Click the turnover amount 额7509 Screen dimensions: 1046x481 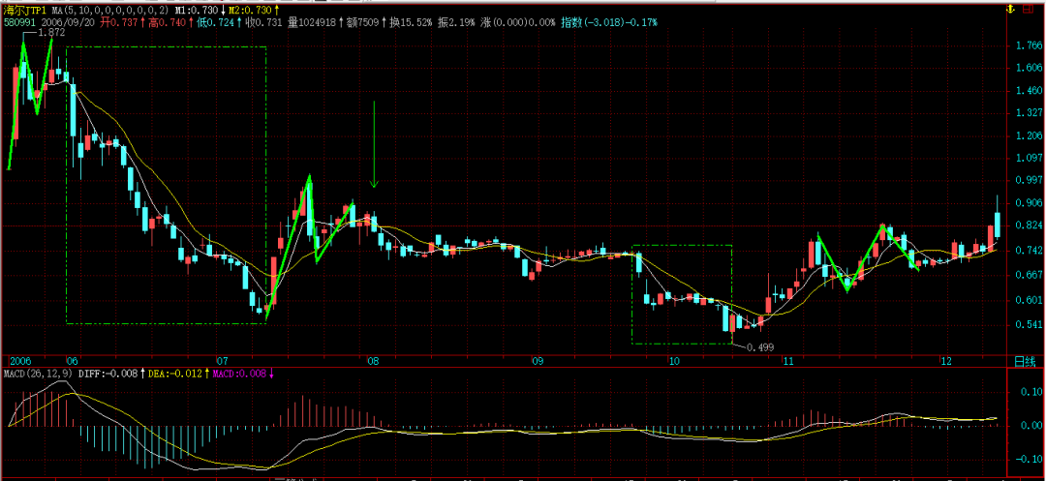(x=363, y=22)
